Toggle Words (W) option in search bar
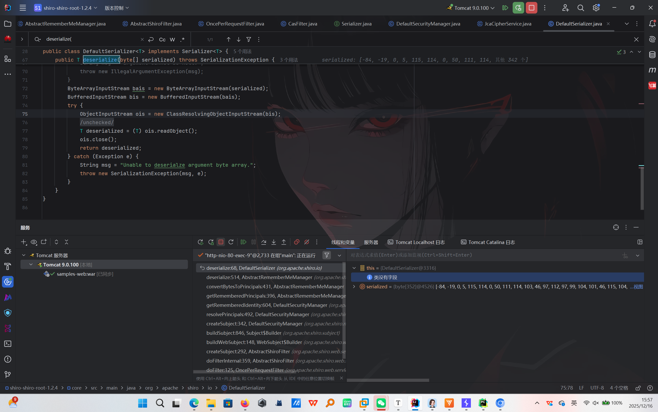This screenshot has height=412, width=658. tap(172, 39)
